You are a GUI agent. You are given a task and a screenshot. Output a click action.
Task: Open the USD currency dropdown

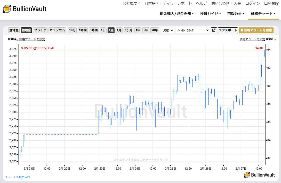167,30
